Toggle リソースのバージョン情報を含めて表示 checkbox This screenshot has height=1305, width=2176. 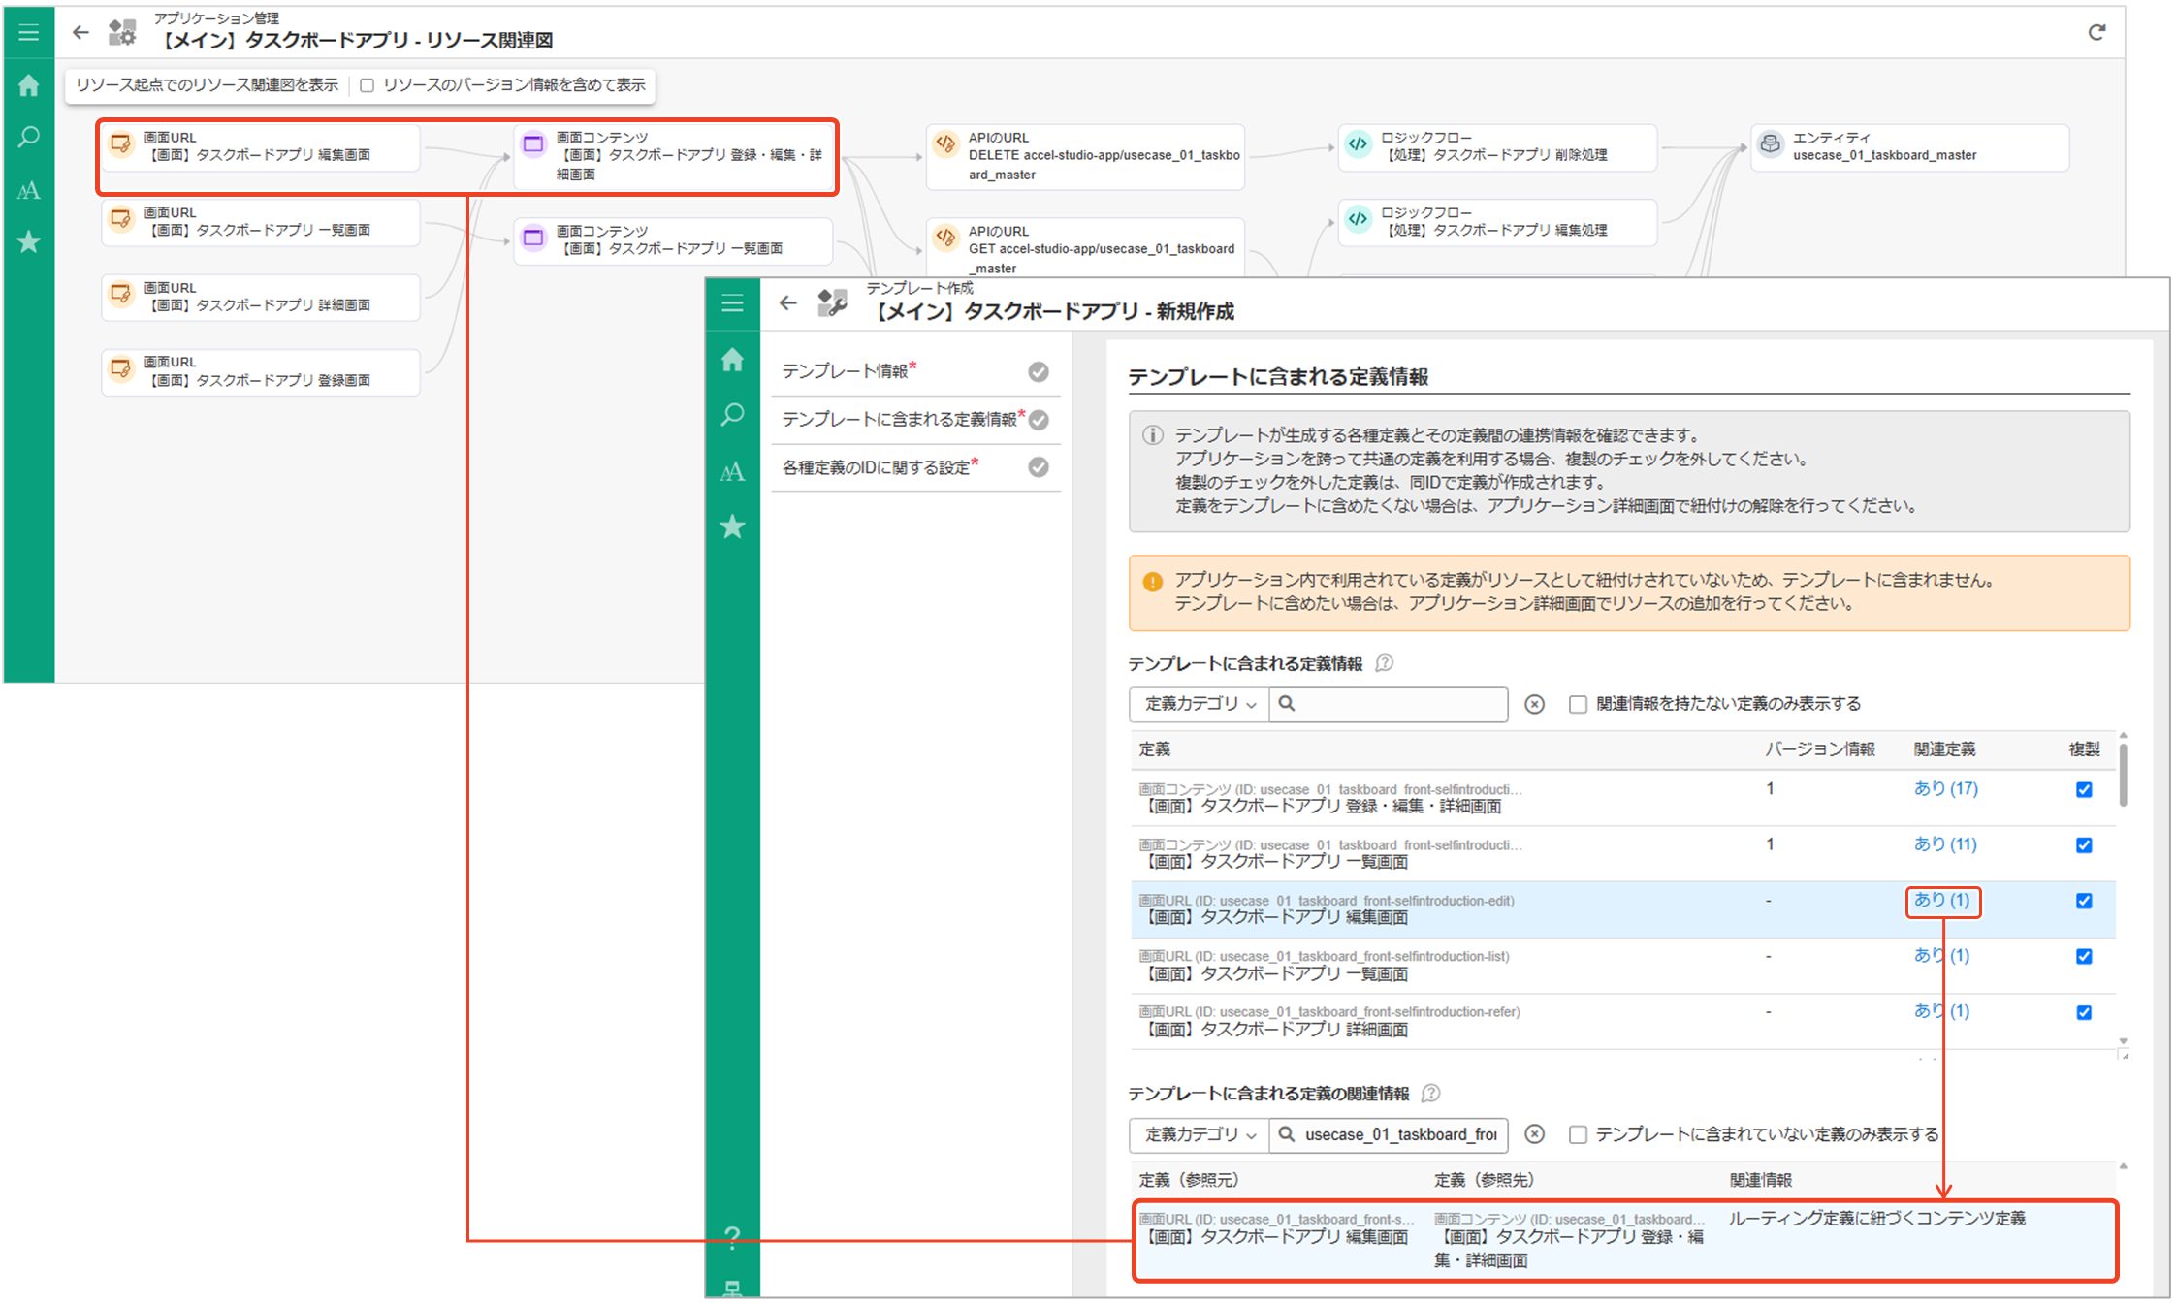[x=368, y=85]
